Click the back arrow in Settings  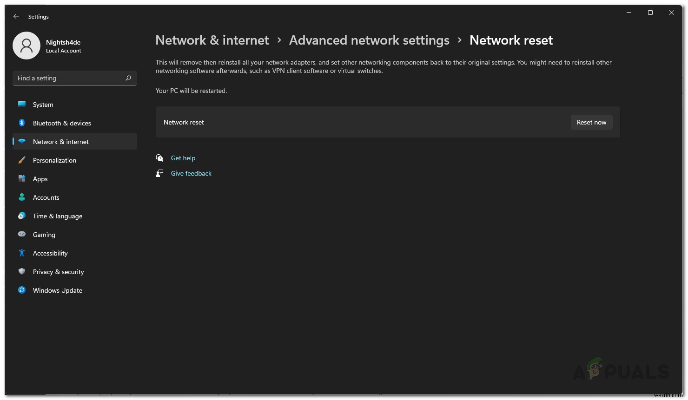click(16, 16)
